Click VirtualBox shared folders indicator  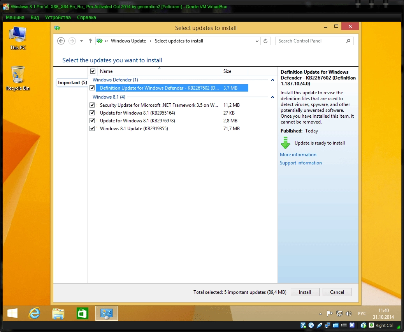tap(335, 325)
